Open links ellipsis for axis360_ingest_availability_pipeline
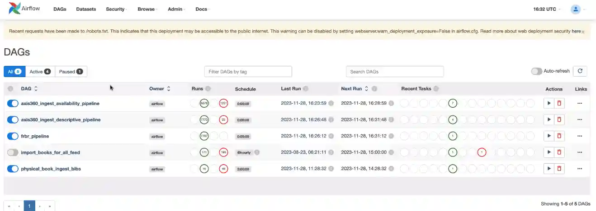Viewport: 596px width, 211px height. [x=580, y=103]
